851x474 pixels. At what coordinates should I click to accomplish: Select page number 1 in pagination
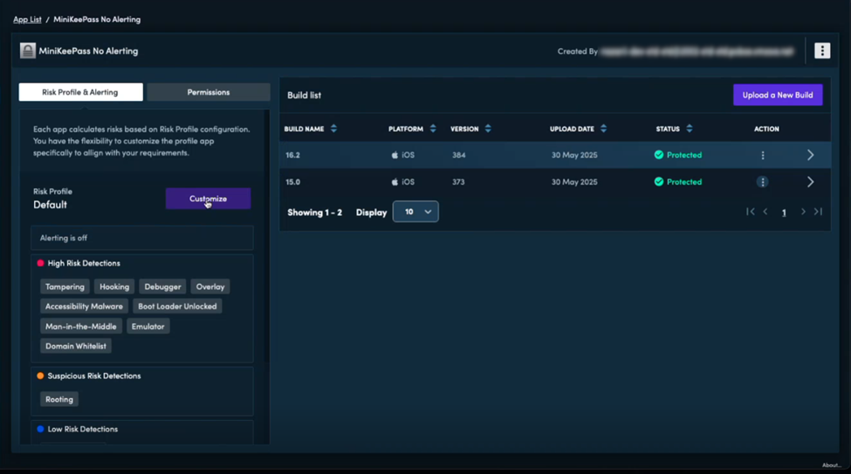[x=784, y=213]
